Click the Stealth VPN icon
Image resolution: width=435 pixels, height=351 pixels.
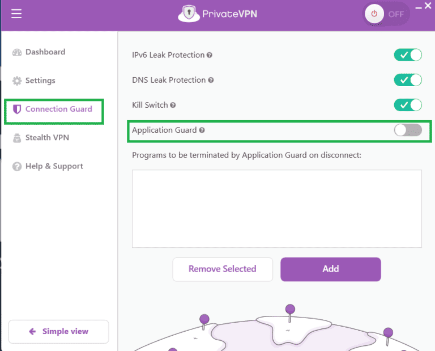tap(17, 138)
